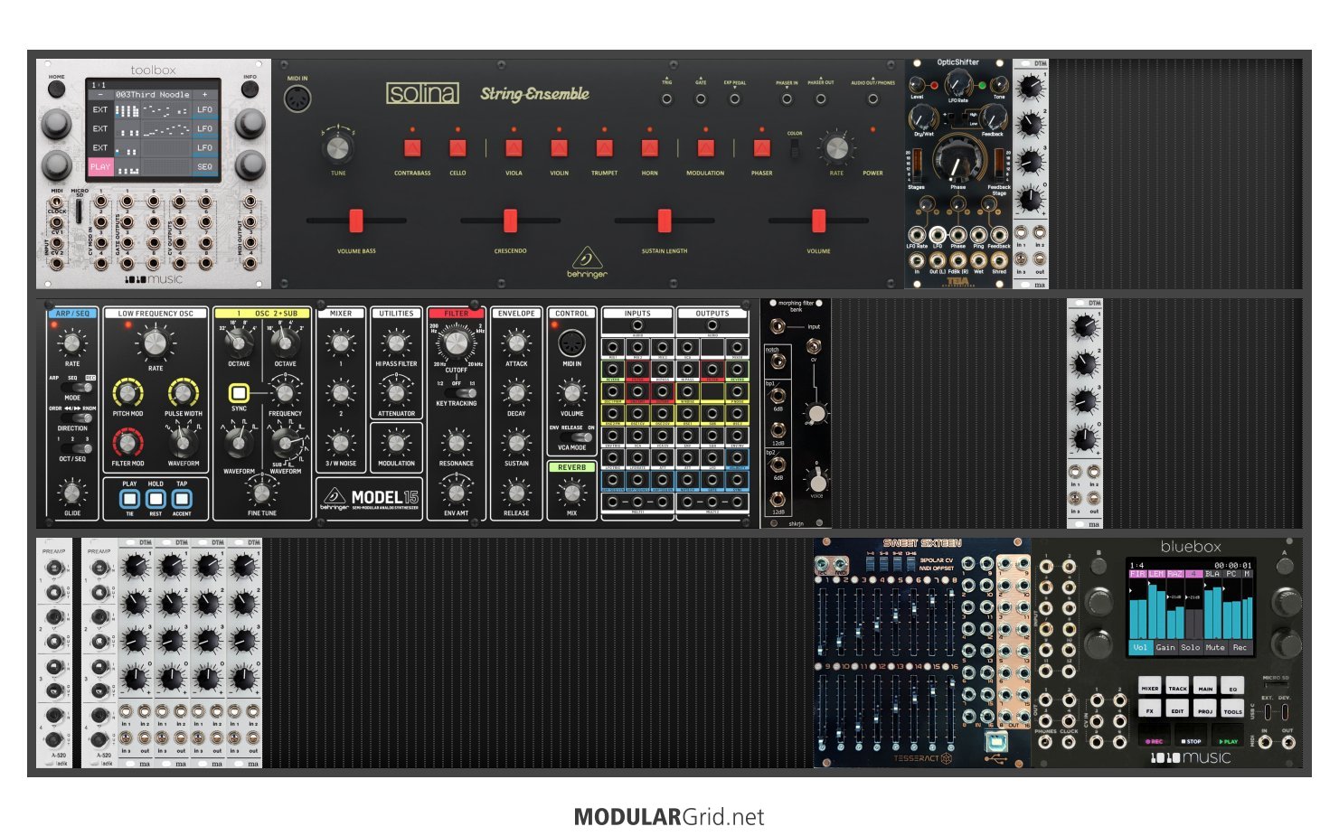
Task: Toggle the TRUMPET switch on Solina
Action: click(604, 147)
